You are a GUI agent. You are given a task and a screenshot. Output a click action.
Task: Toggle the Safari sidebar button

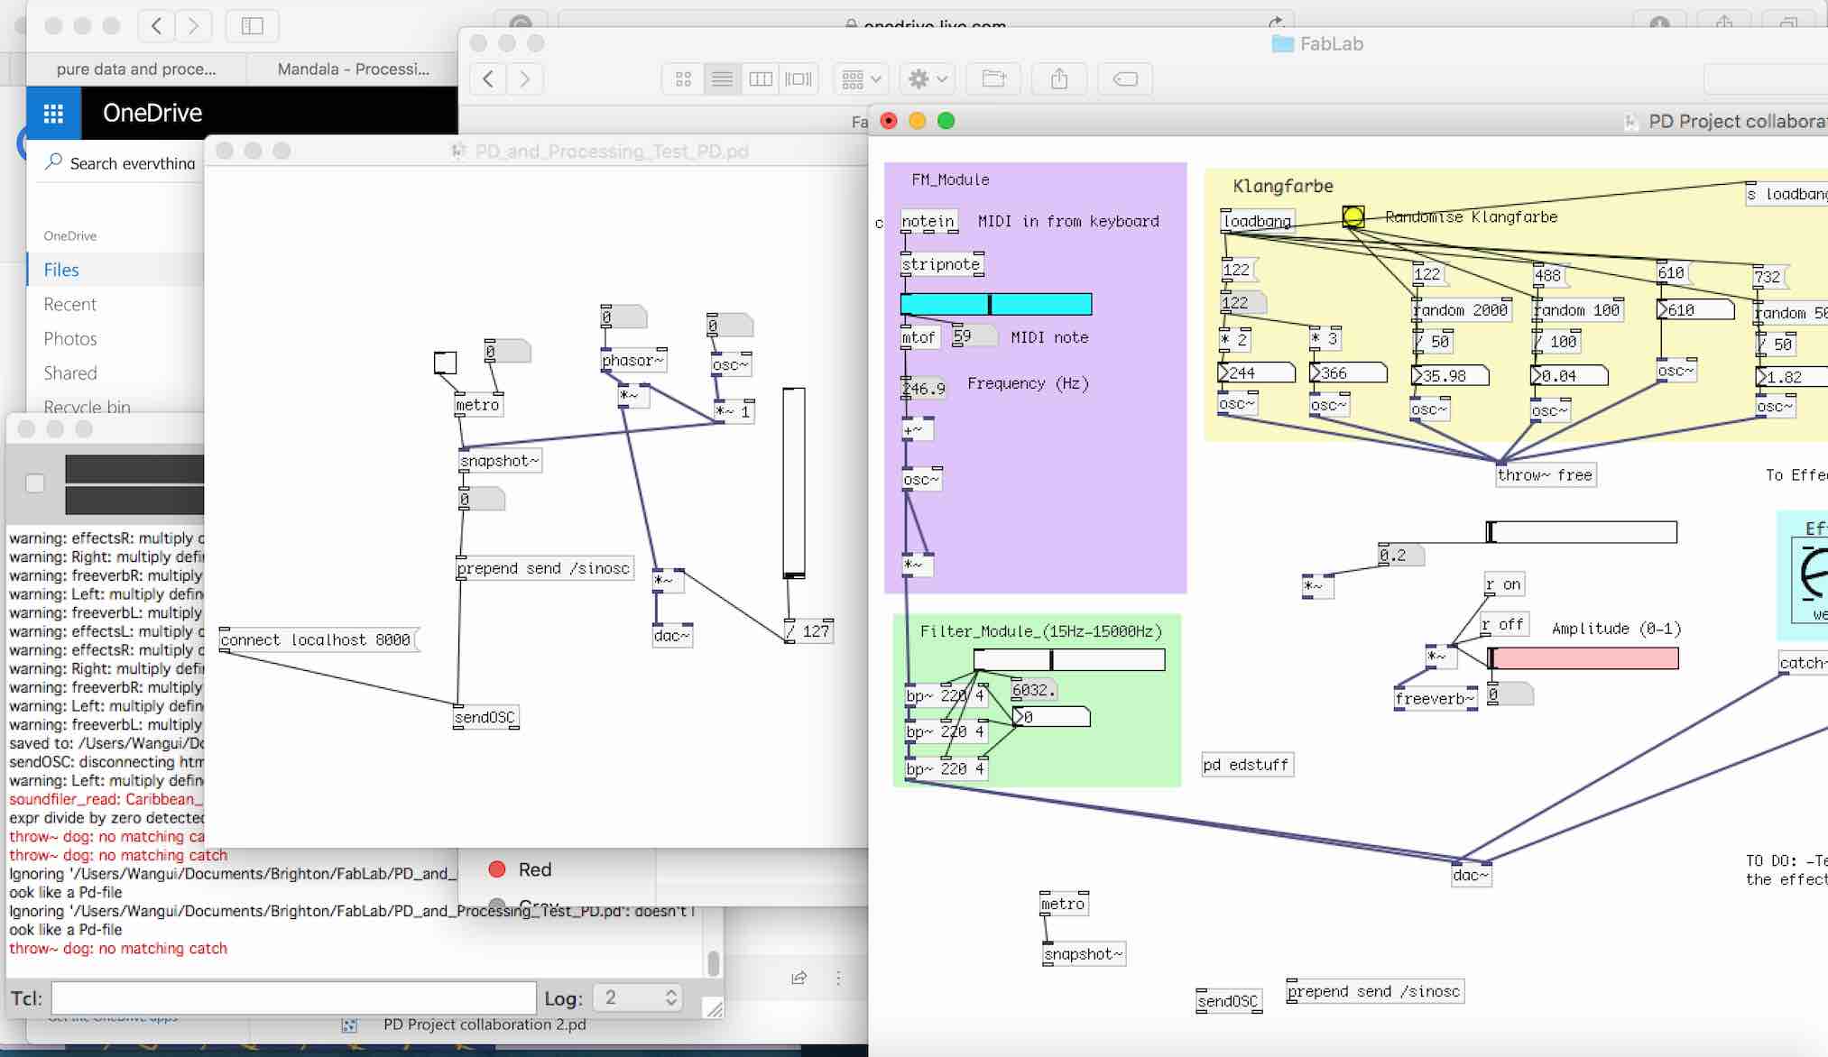[x=252, y=26]
